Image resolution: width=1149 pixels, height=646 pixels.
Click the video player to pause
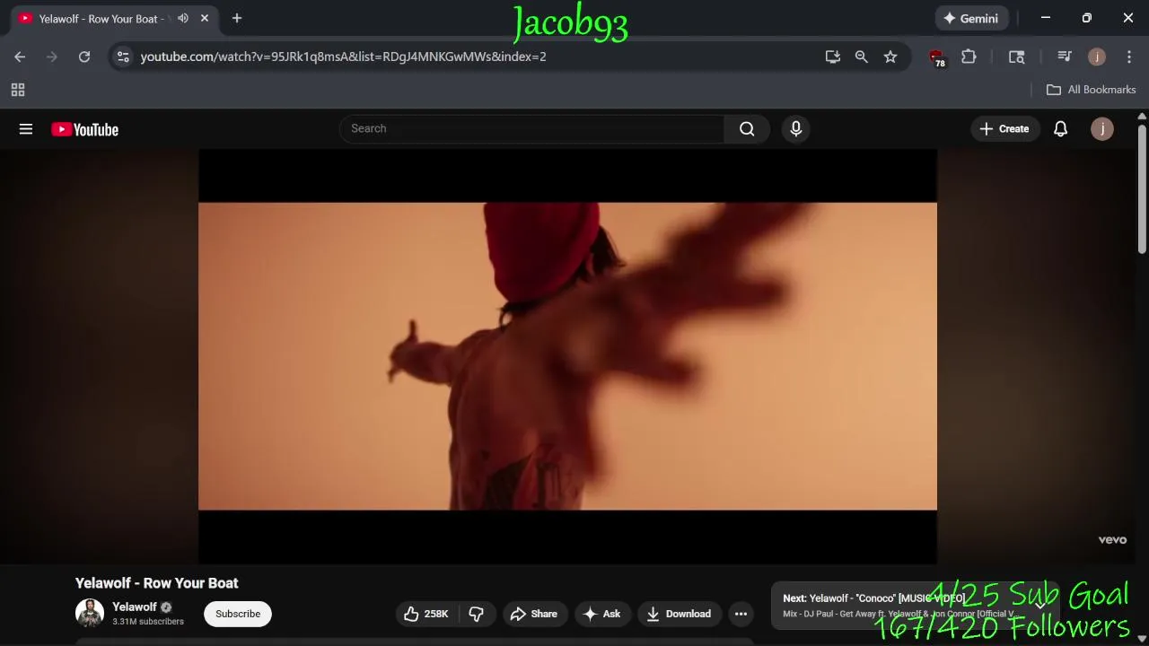pyautogui.click(x=567, y=356)
